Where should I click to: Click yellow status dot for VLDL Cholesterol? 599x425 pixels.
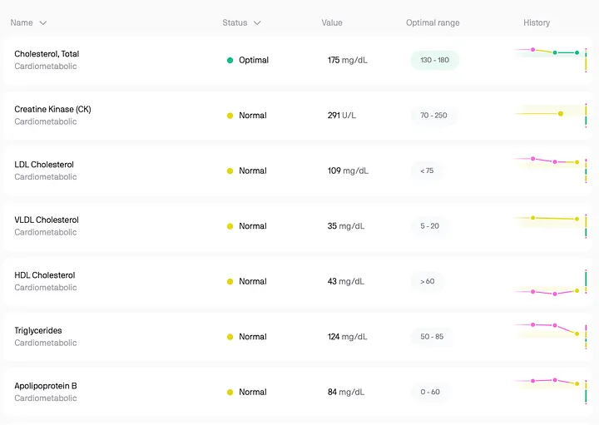[230, 226]
